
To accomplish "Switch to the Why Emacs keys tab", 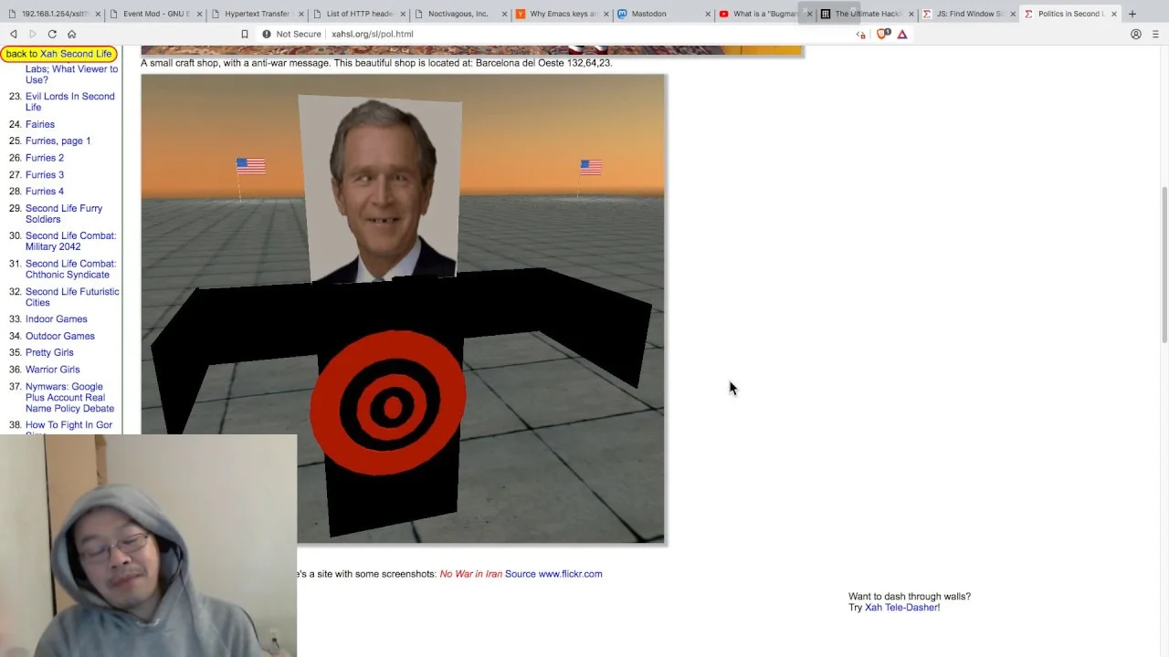I will (556, 14).
